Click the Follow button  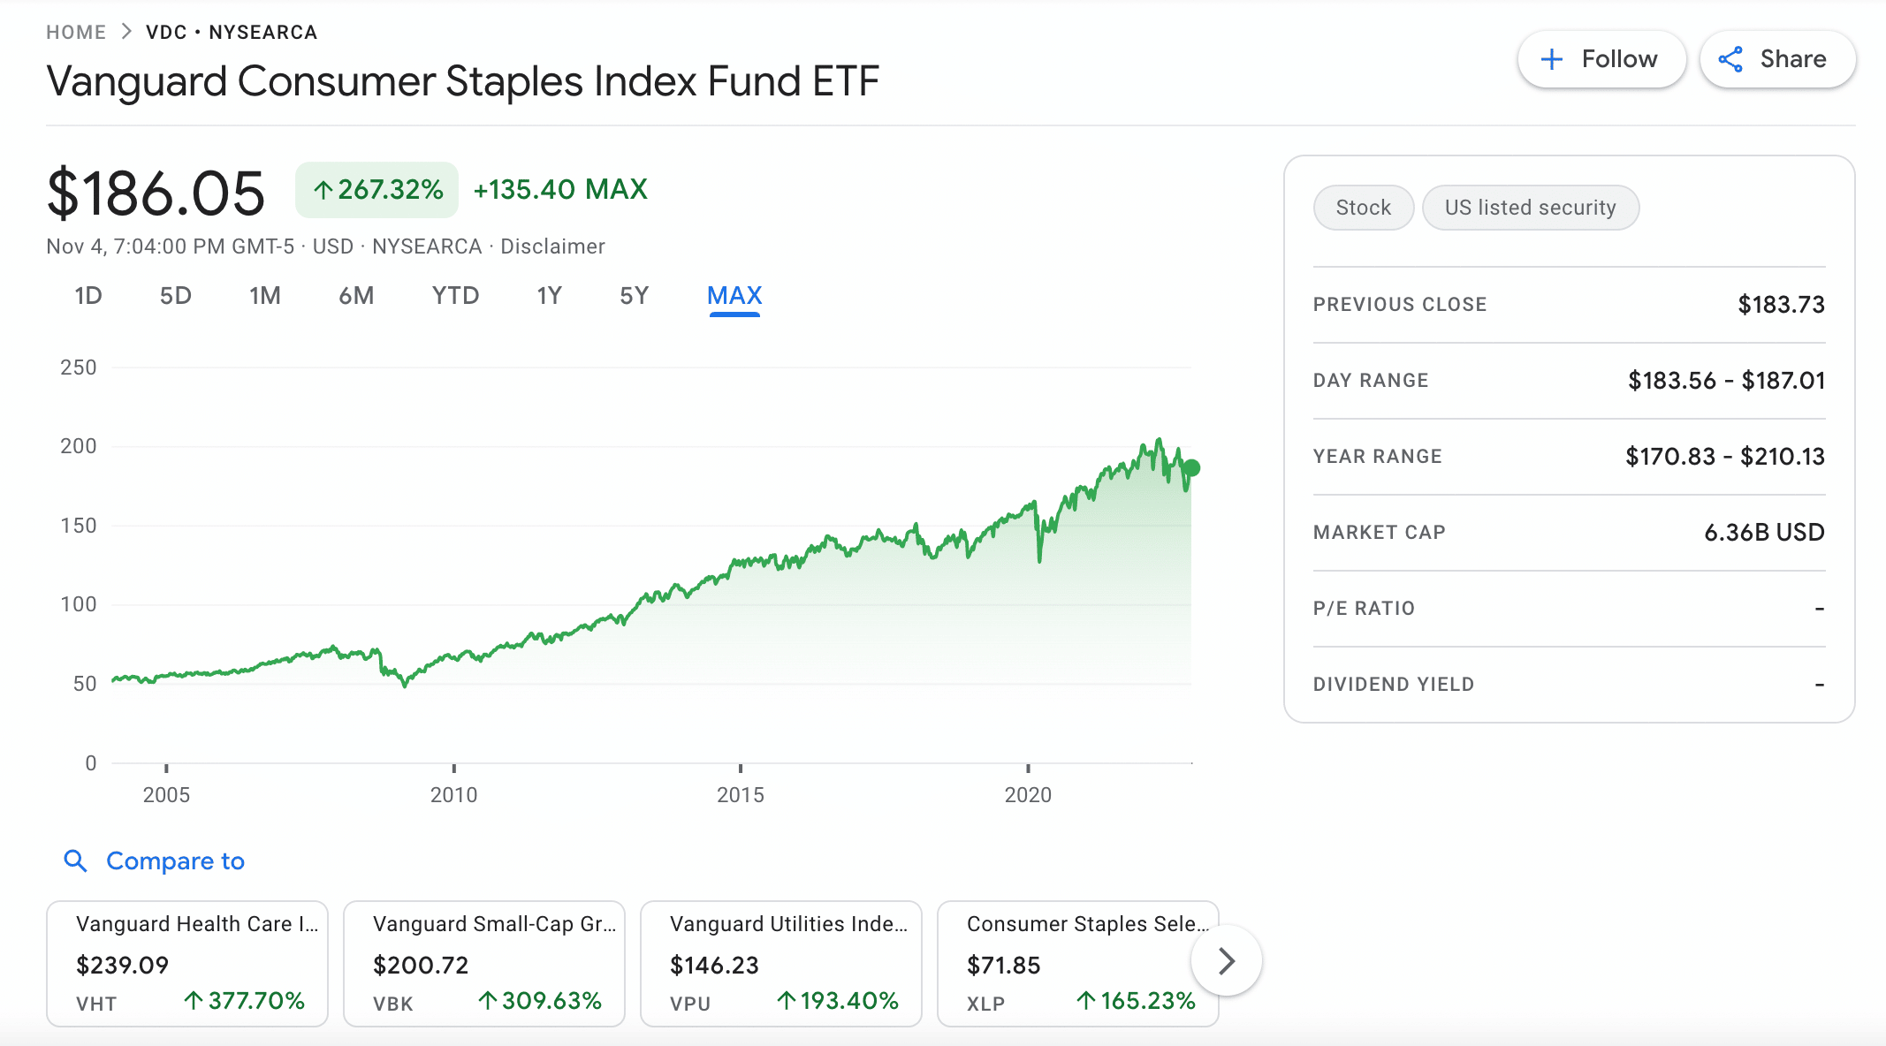coord(1601,59)
